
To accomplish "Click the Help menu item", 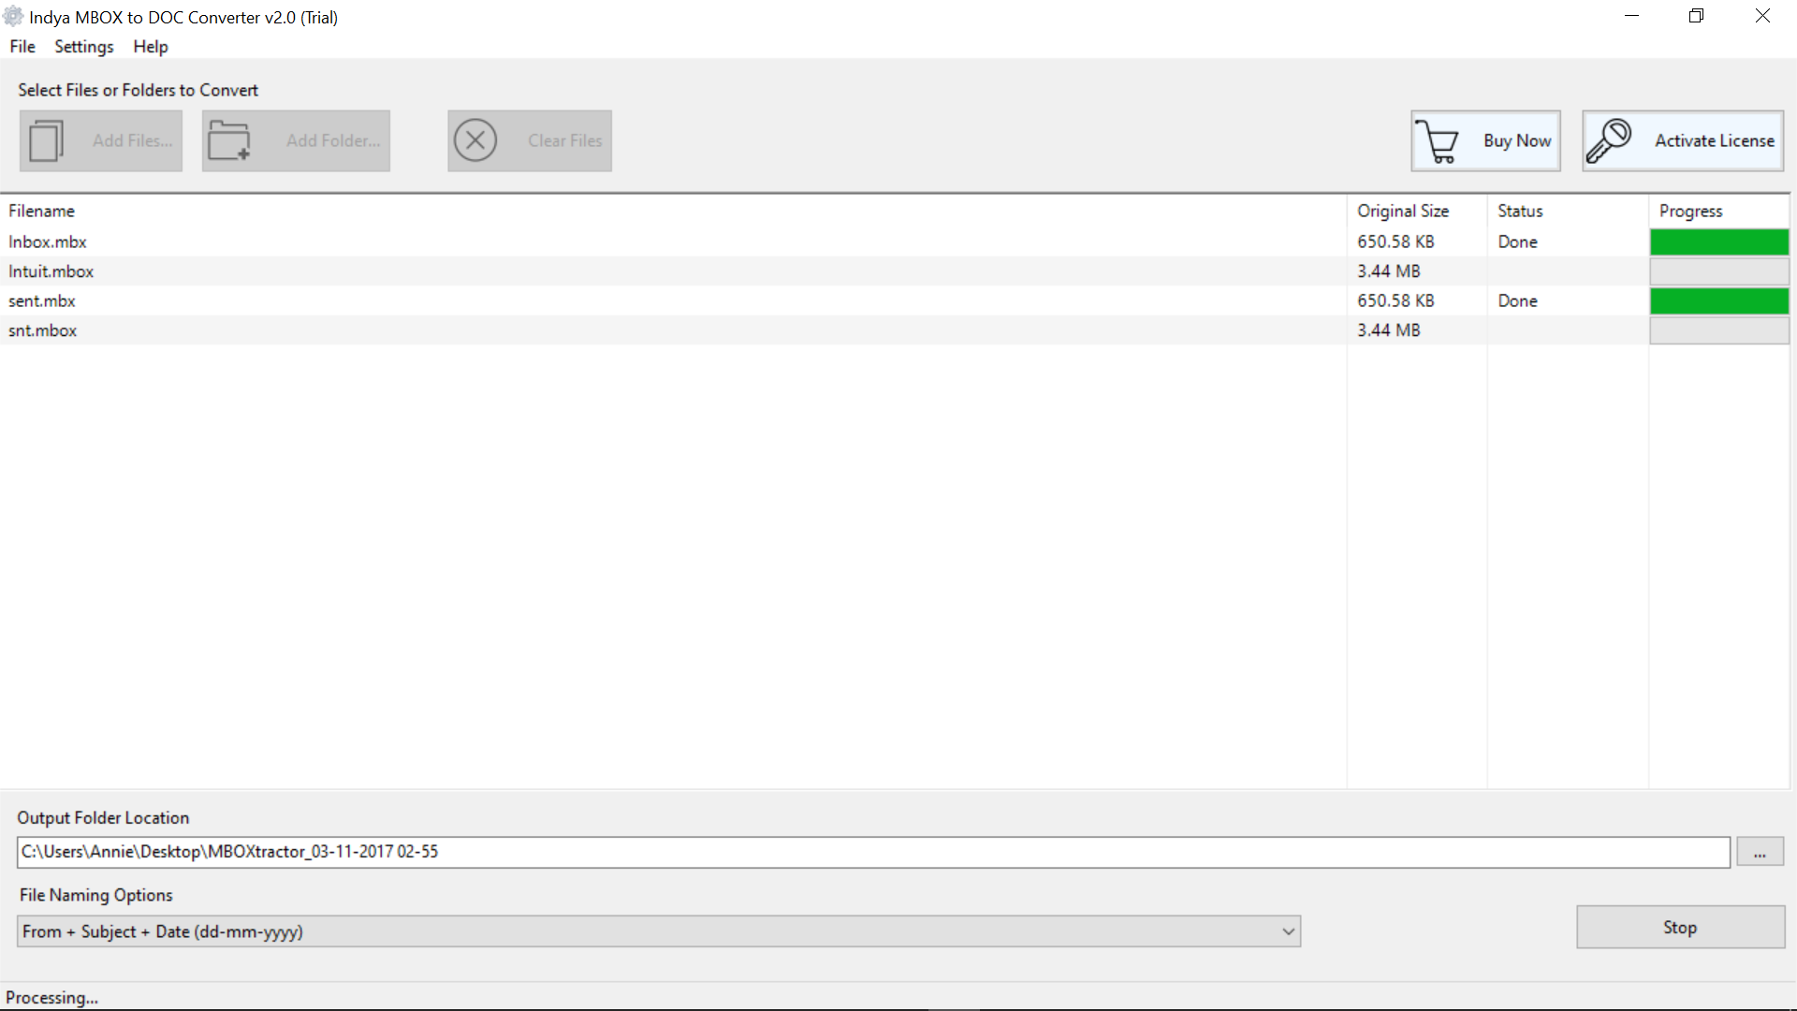I will pyautogui.click(x=150, y=47).
